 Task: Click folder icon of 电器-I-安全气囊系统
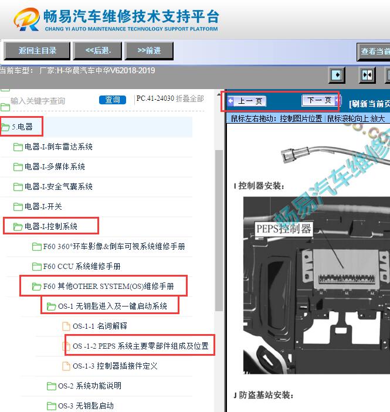(x=18, y=187)
